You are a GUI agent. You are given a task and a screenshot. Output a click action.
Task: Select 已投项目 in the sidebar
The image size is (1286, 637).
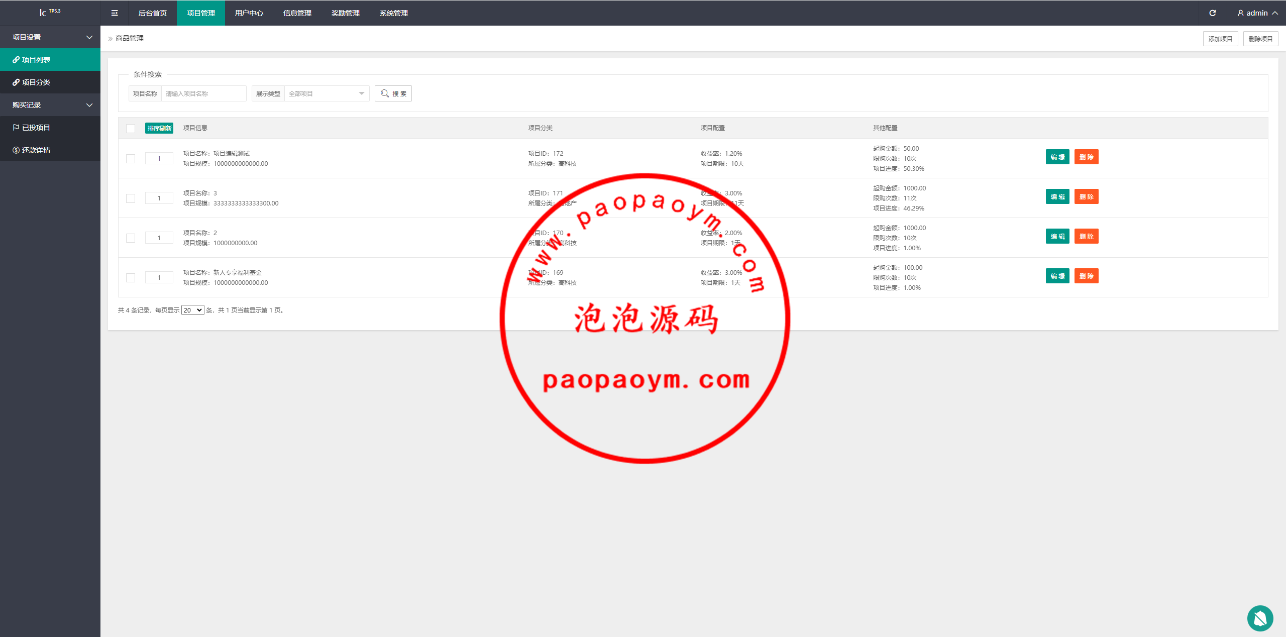pyautogui.click(x=50, y=128)
